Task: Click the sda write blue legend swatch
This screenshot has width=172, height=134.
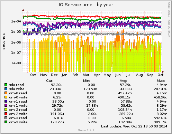Action: [x=6, y=89]
